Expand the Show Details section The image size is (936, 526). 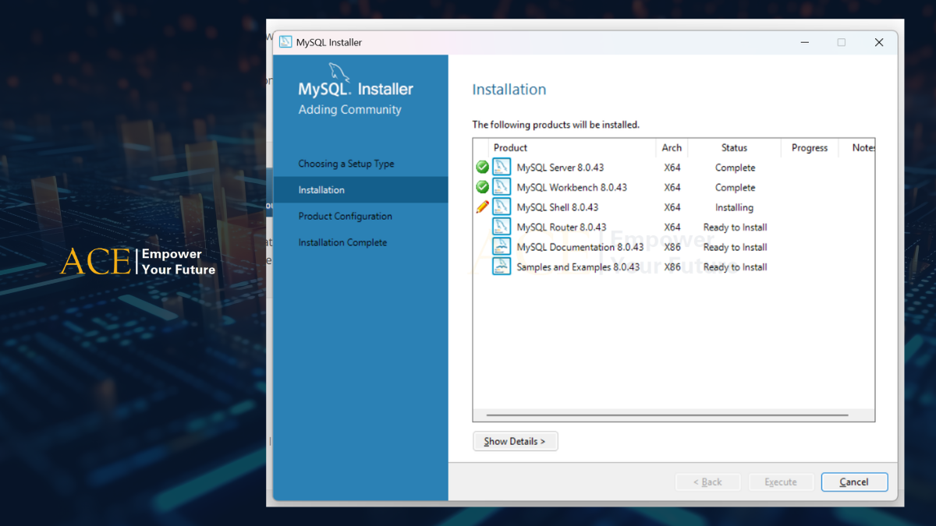pyautogui.click(x=515, y=441)
